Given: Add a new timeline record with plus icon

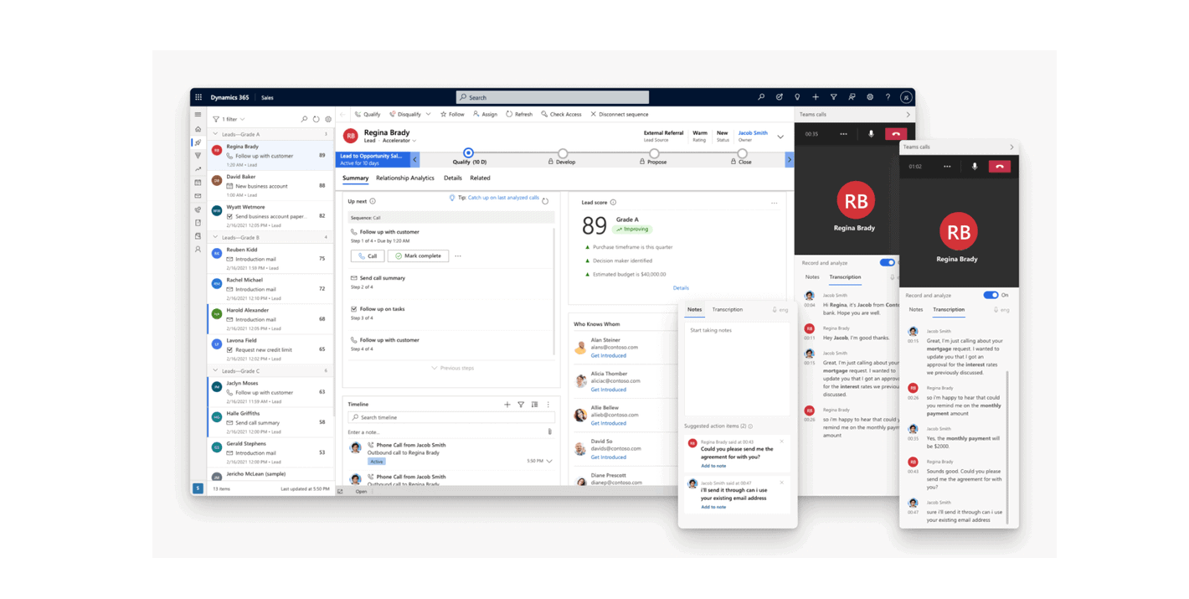Looking at the screenshot, I should coord(507,405).
